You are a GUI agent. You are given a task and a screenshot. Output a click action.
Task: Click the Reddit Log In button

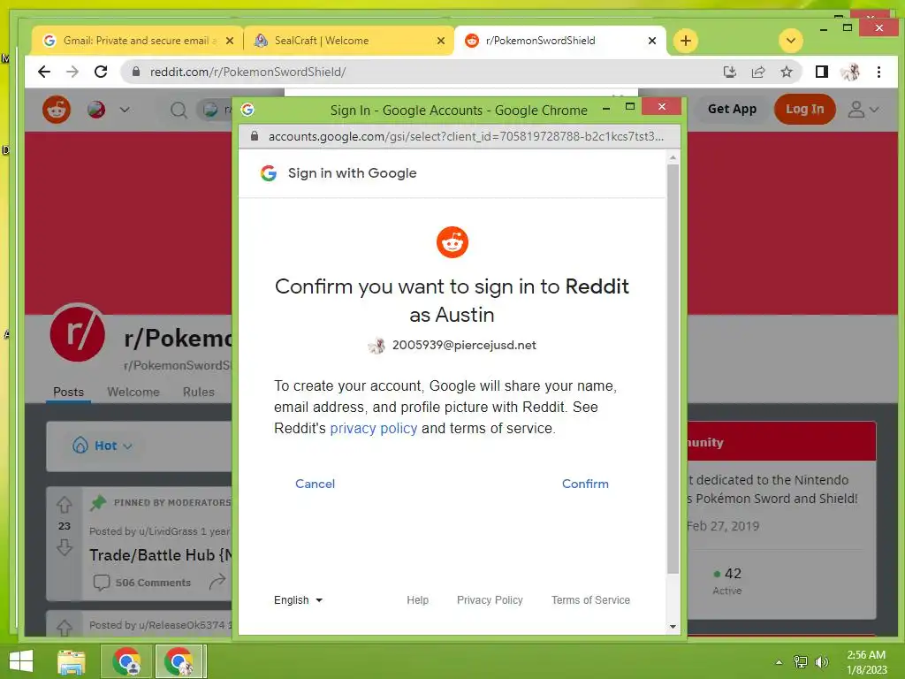pos(804,109)
